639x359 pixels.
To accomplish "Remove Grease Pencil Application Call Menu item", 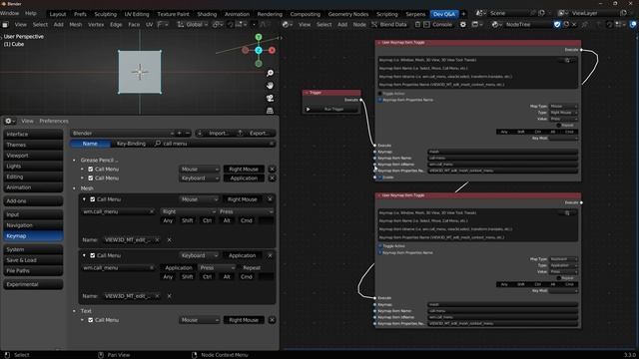I will click(272, 178).
